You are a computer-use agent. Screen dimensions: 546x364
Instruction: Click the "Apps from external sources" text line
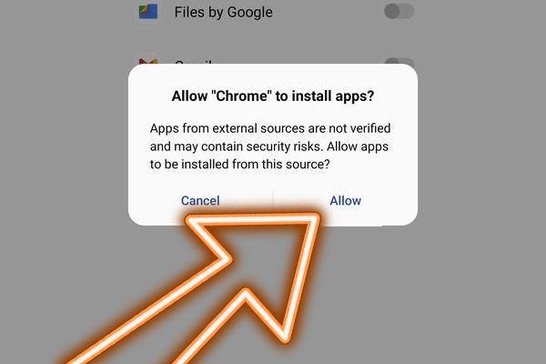pos(270,128)
